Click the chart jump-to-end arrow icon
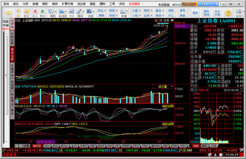This screenshot has height=159, width=246. [172, 20]
